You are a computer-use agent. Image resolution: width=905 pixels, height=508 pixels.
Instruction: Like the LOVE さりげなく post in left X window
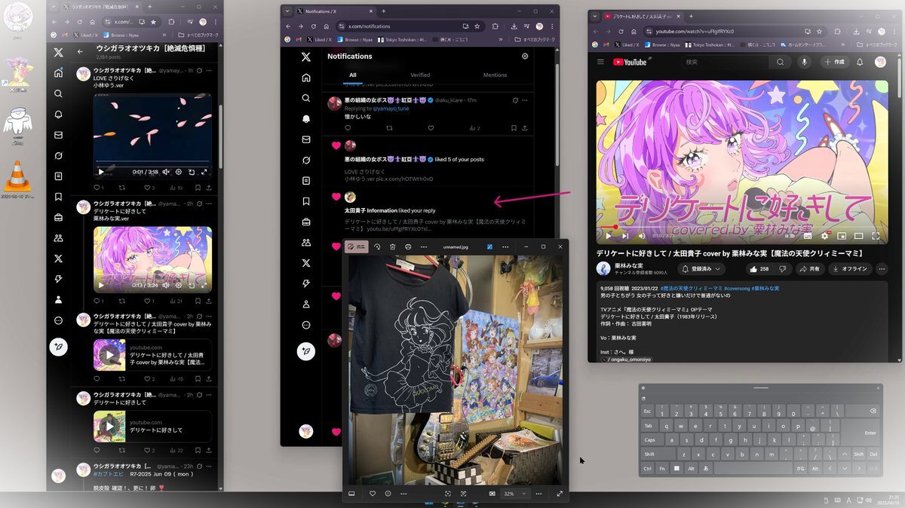(x=149, y=187)
